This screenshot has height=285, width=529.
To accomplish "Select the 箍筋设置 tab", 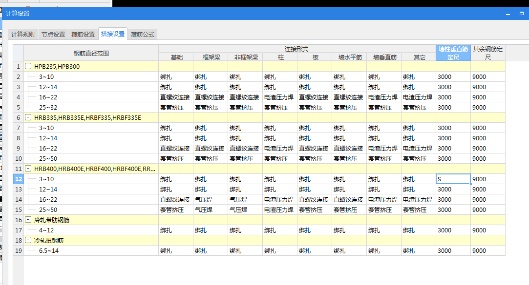I will tap(83, 34).
